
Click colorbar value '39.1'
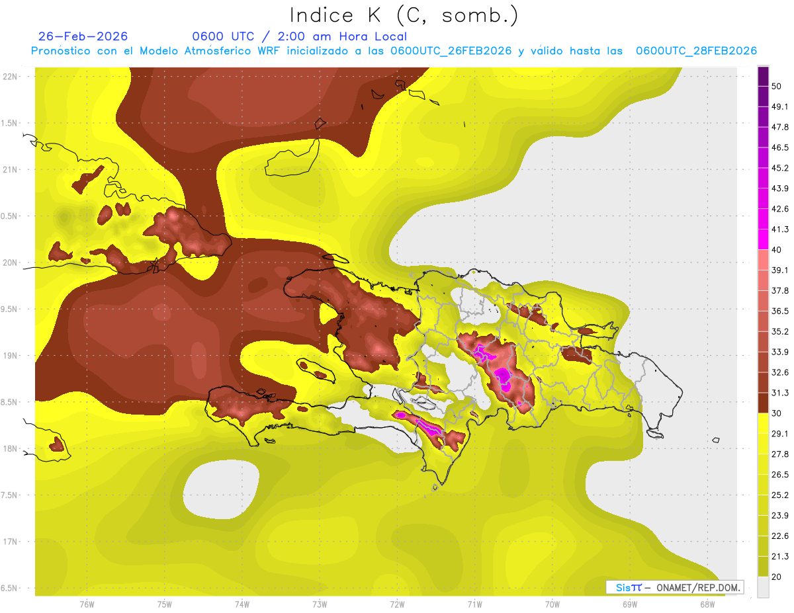pos(780,270)
